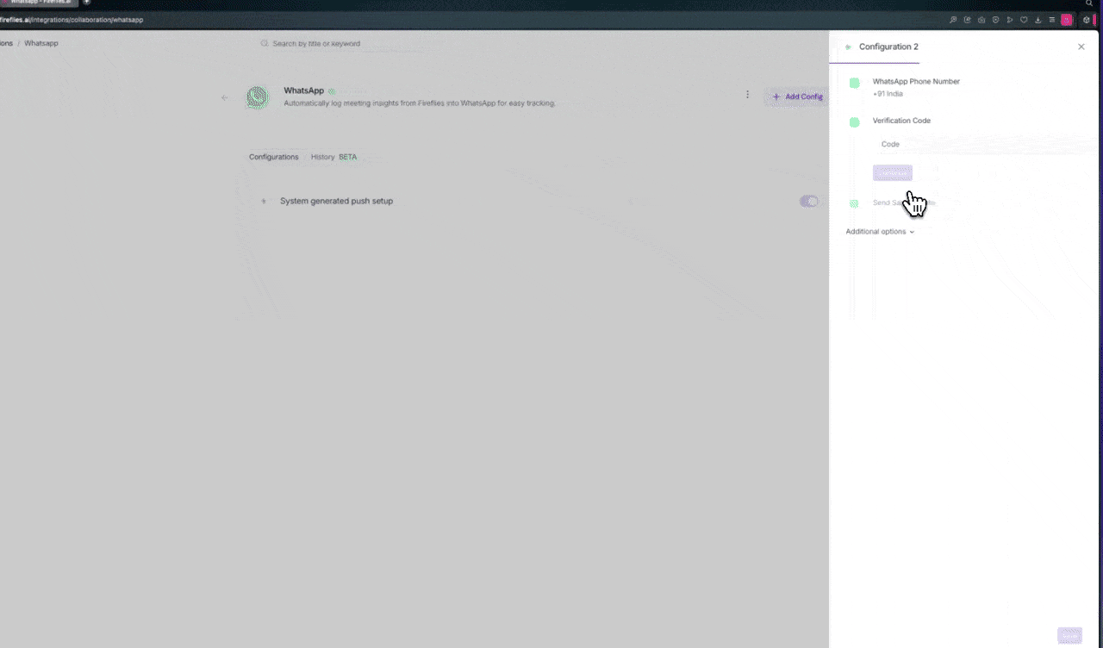Expand the System generated push setup row
The height and width of the screenshot is (648, 1103).
point(264,201)
